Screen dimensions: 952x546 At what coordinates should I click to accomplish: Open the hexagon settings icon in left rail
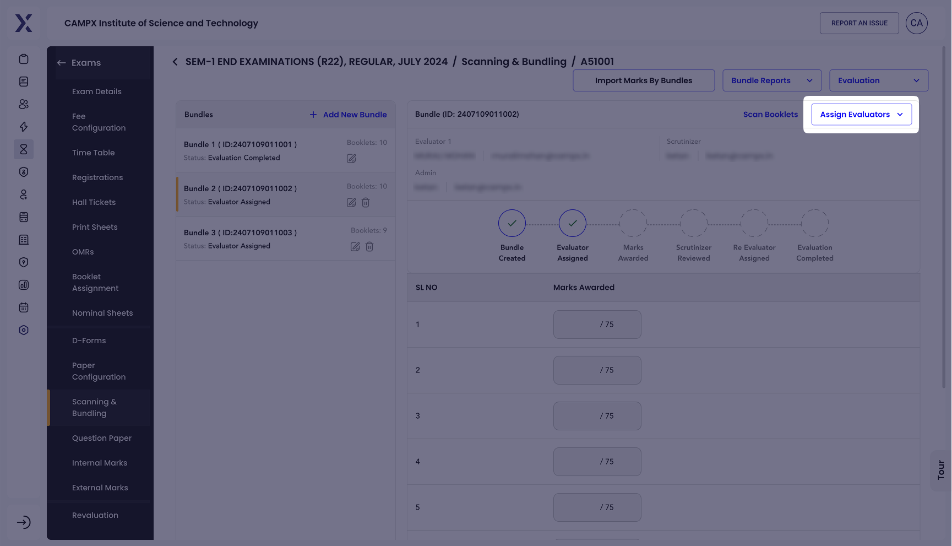click(x=24, y=330)
